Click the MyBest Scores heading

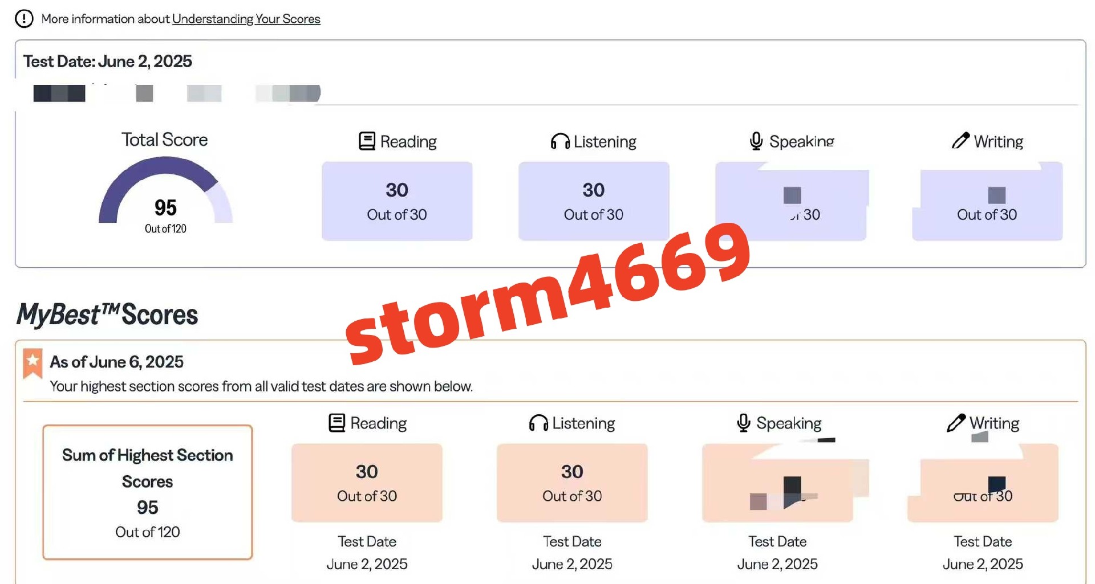point(107,315)
